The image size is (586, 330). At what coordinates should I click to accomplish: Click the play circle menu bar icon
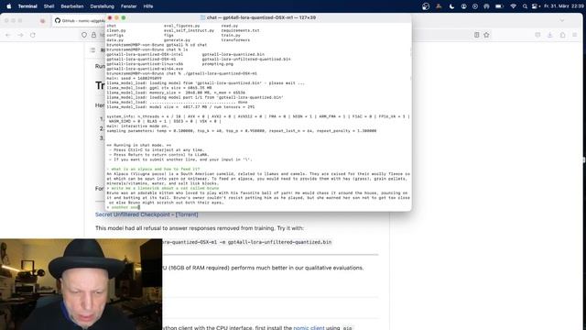[475, 6]
